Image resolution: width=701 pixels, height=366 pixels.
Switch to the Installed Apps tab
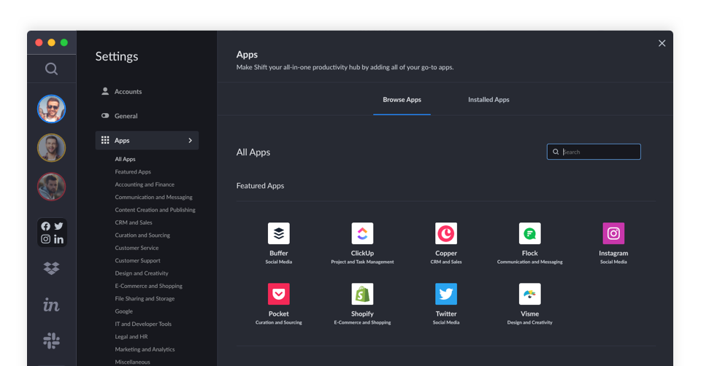click(489, 100)
